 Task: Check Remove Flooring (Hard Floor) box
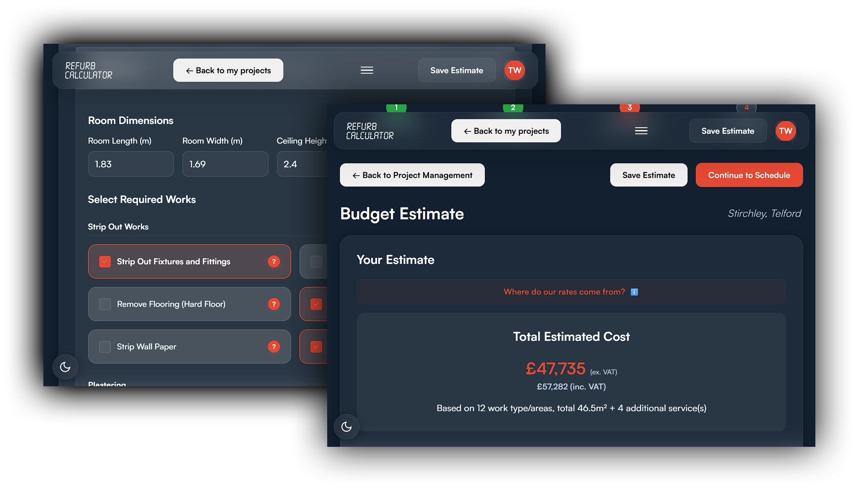point(105,304)
